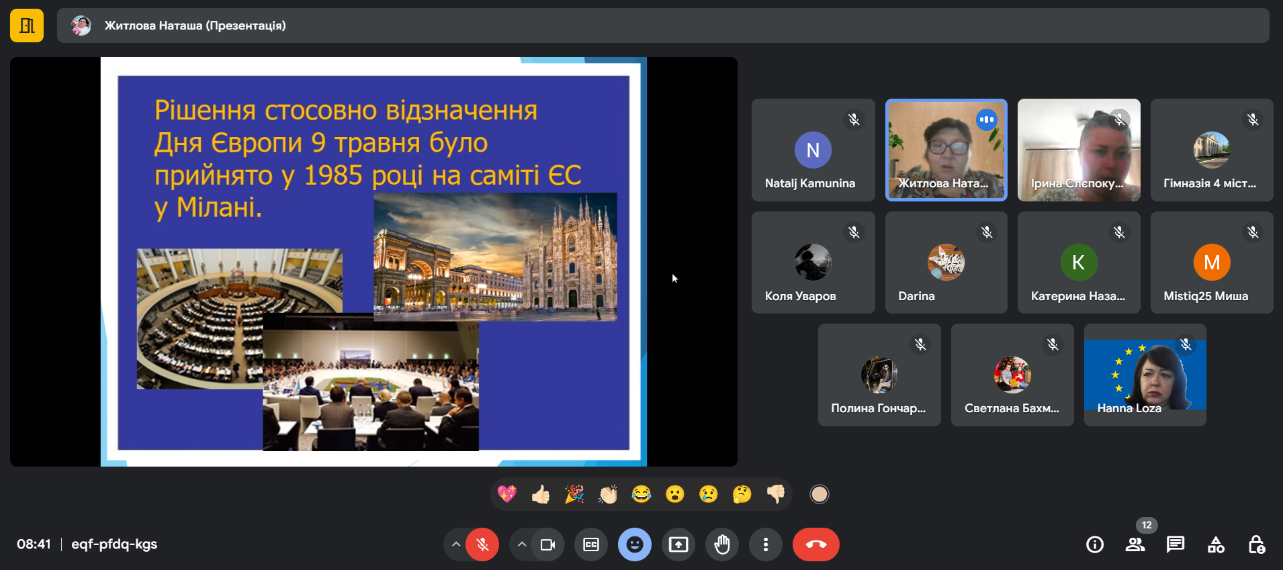Click the yellow icon left of presentation title
The width and height of the screenshot is (1283, 570).
[x=27, y=26]
